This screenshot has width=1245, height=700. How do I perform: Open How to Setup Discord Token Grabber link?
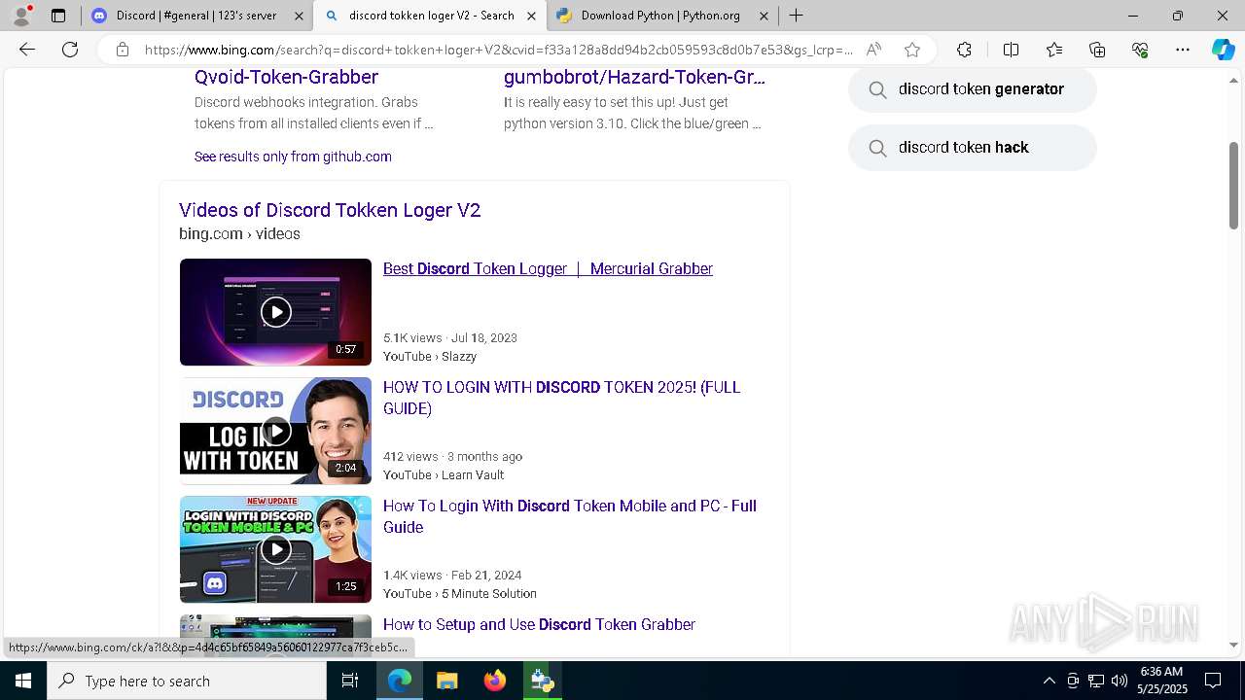tap(539, 624)
